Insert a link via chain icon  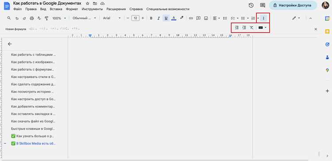191,19
